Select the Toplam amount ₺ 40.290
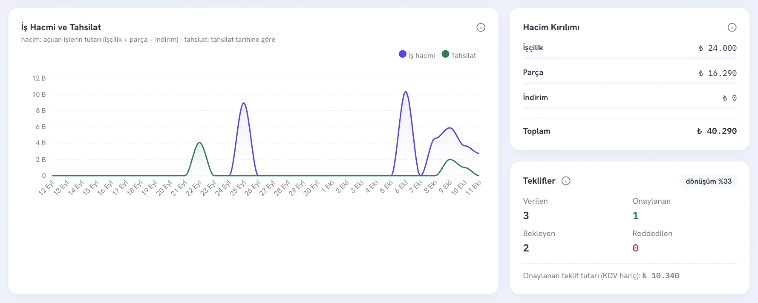Image resolution: width=758 pixels, height=303 pixels. pyautogui.click(x=717, y=131)
